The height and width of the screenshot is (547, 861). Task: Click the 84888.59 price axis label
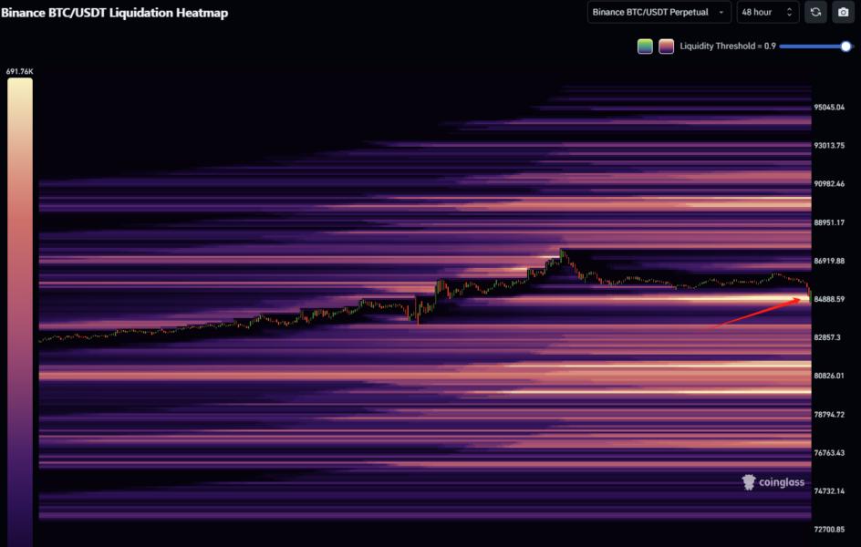[x=829, y=299]
